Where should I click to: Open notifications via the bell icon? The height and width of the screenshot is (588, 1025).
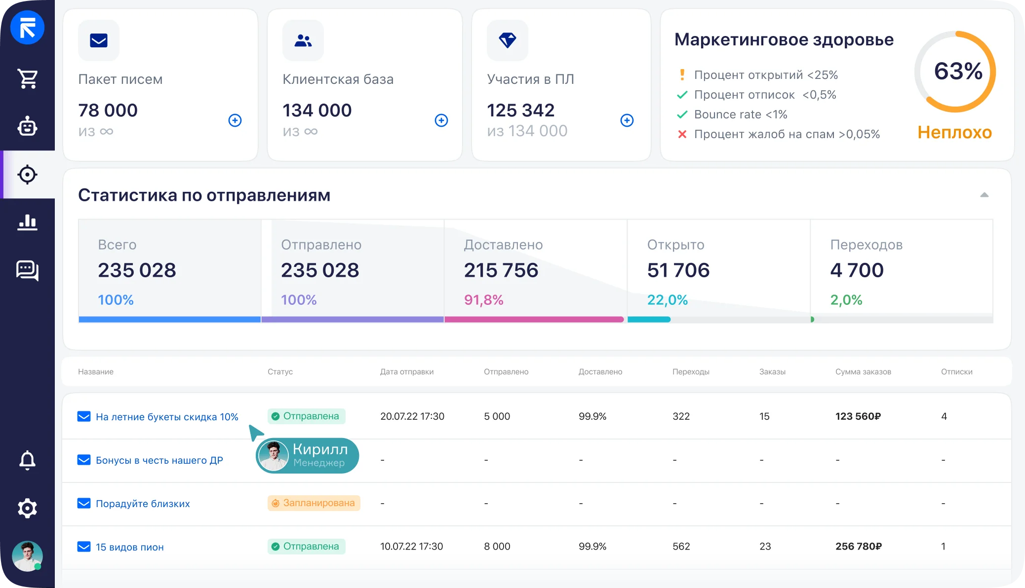(28, 460)
